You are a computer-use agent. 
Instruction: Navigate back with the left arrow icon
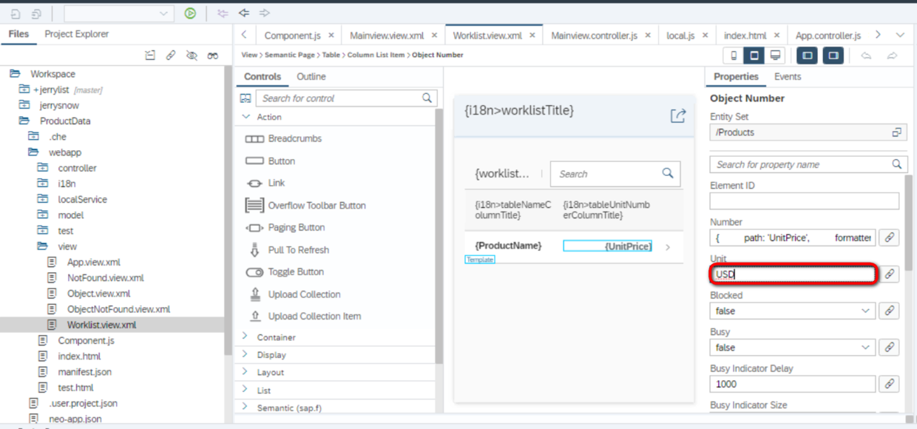[x=243, y=13]
